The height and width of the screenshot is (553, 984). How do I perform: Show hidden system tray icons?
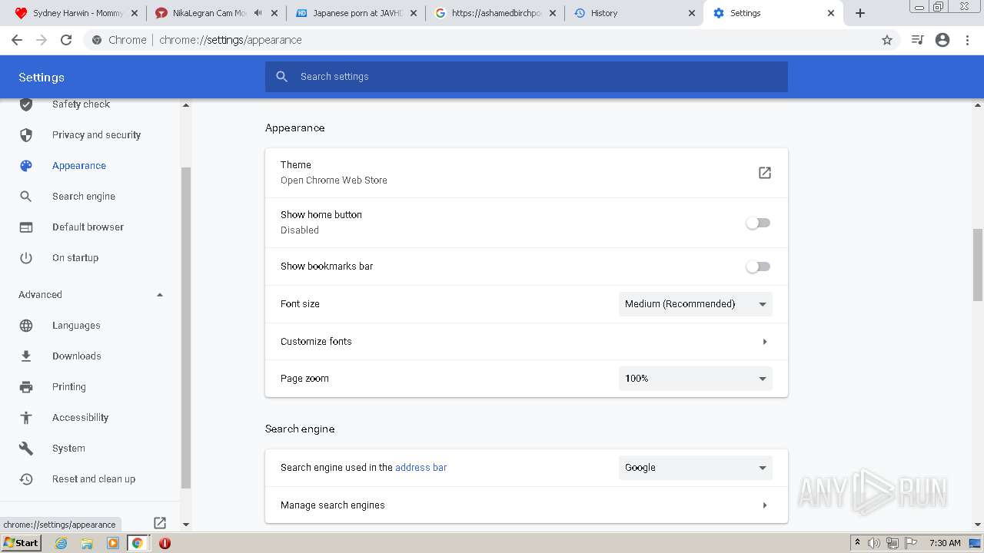(857, 543)
